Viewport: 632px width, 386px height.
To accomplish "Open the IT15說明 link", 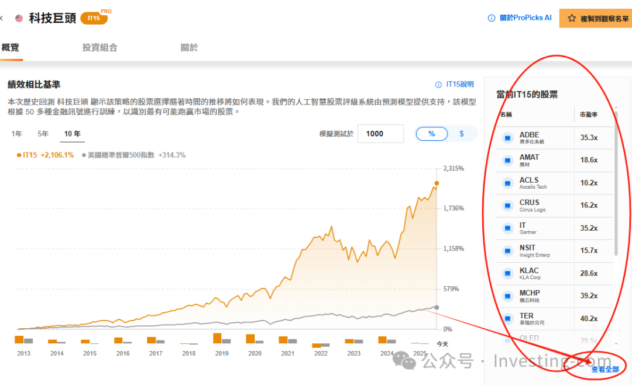I will coord(460,85).
